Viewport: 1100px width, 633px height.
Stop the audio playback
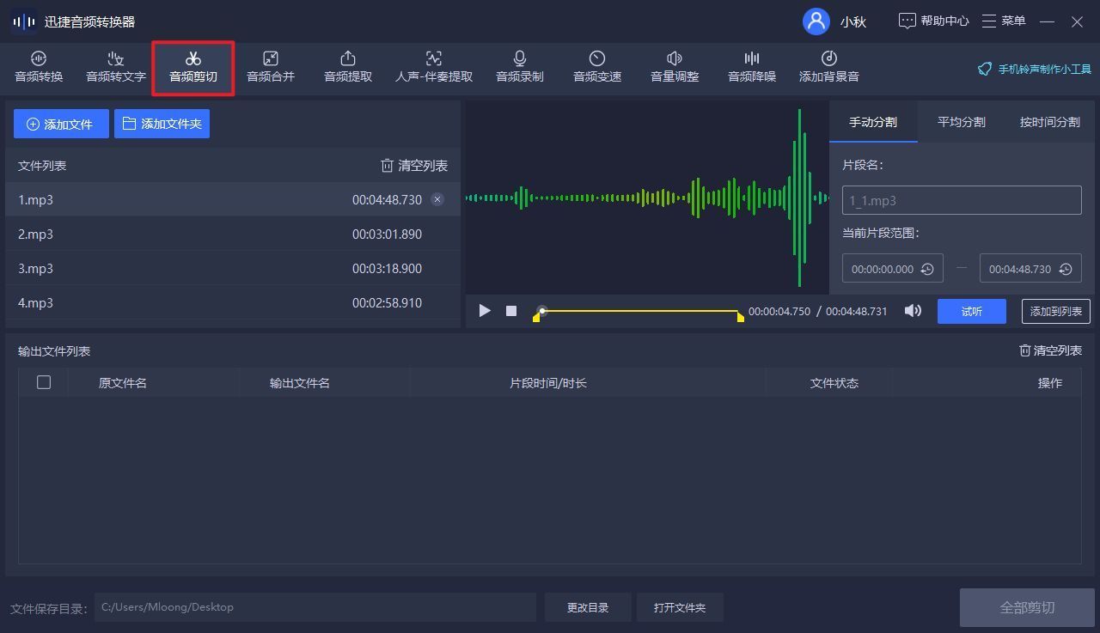pyautogui.click(x=511, y=311)
